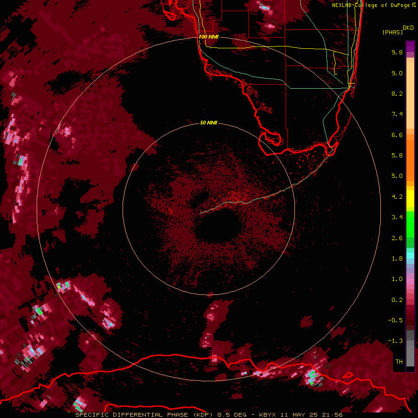Select the 0.5 DEG elevation text
The image size is (418, 418).
click(231, 415)
